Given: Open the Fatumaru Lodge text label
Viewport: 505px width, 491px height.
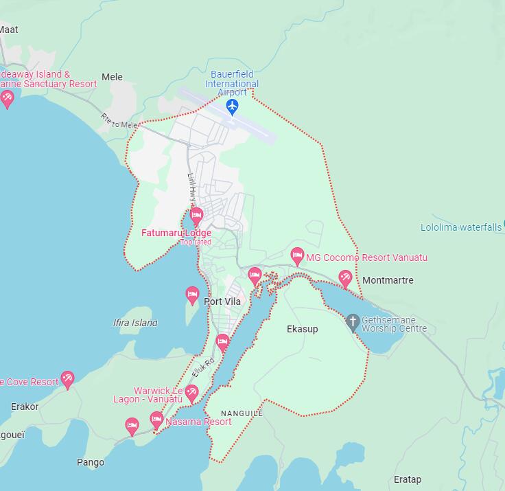Looking at the screenshot, I should pos(176,233).
